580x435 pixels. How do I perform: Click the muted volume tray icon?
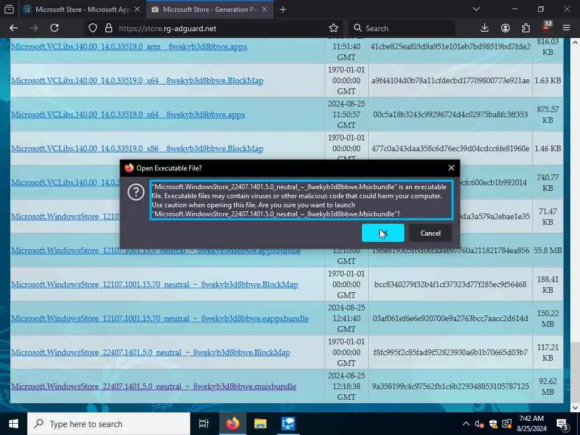pos(479,424)
